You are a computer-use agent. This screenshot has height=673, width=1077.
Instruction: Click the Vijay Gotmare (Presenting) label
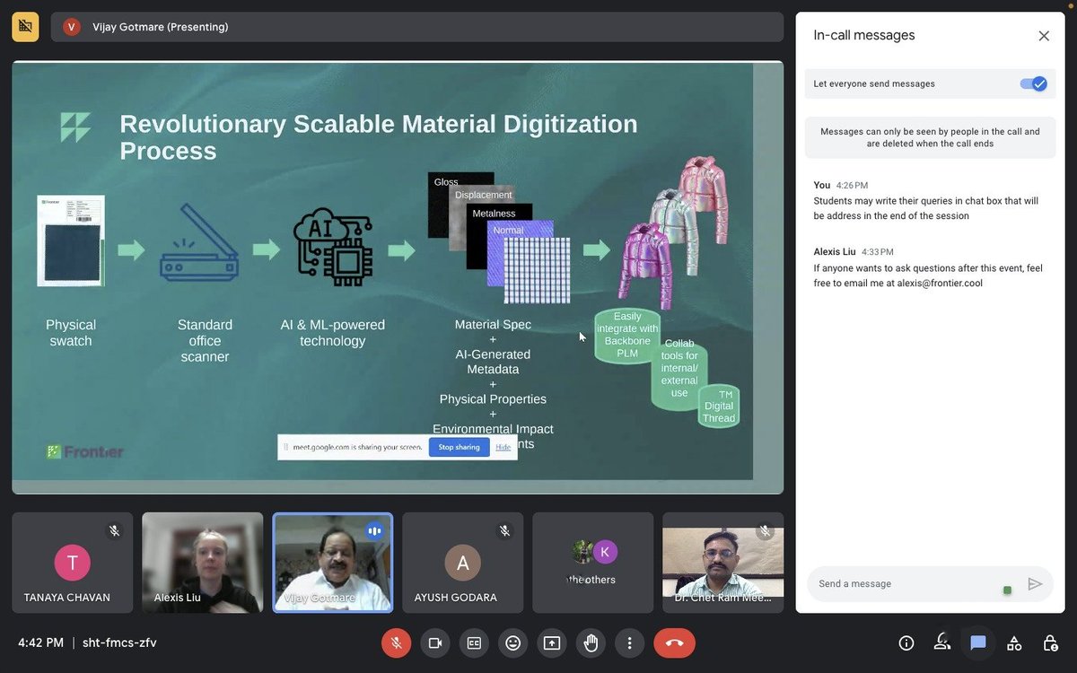pos(160,27)
